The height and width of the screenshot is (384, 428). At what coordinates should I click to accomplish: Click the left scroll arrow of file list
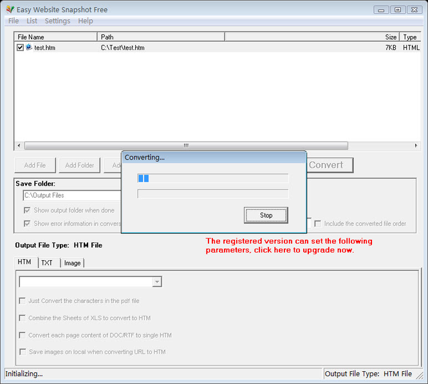coord(19,146)
